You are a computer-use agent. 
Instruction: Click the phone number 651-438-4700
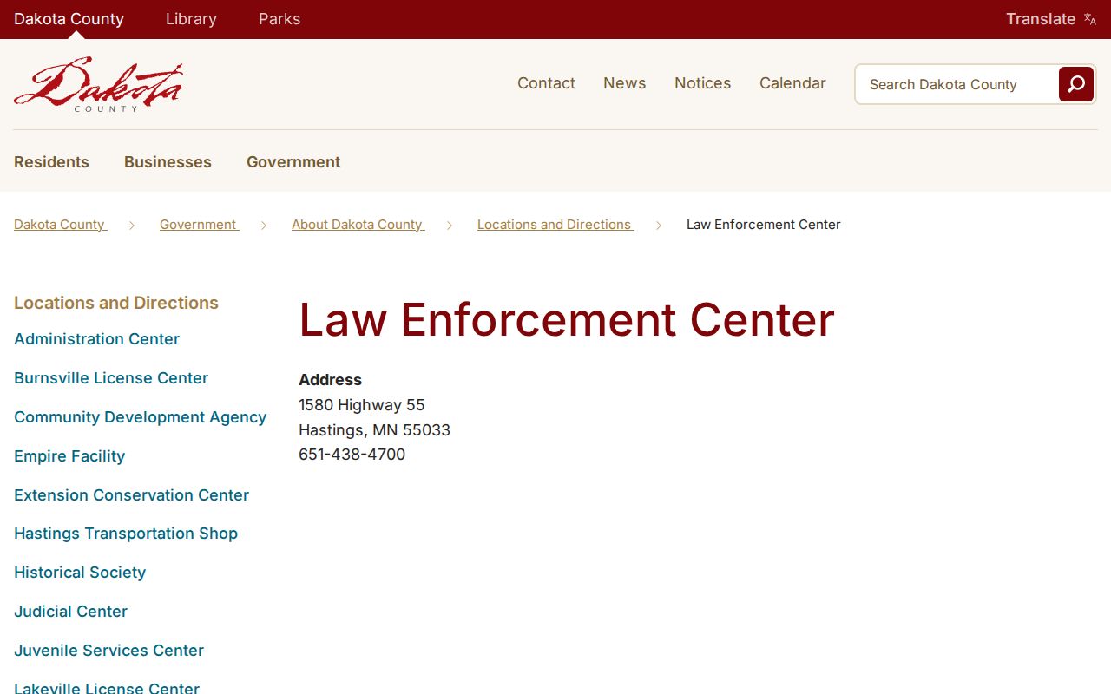point(352,455)
